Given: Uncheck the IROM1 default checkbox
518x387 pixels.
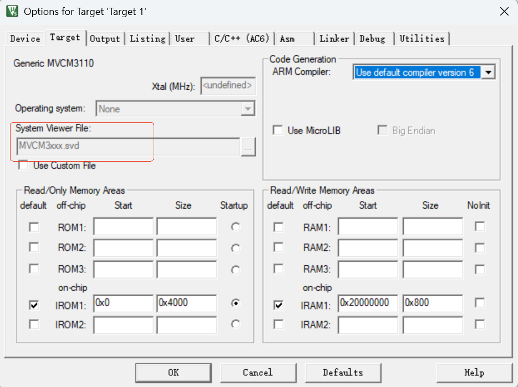Looking at the screenshot, I should 34,305.
